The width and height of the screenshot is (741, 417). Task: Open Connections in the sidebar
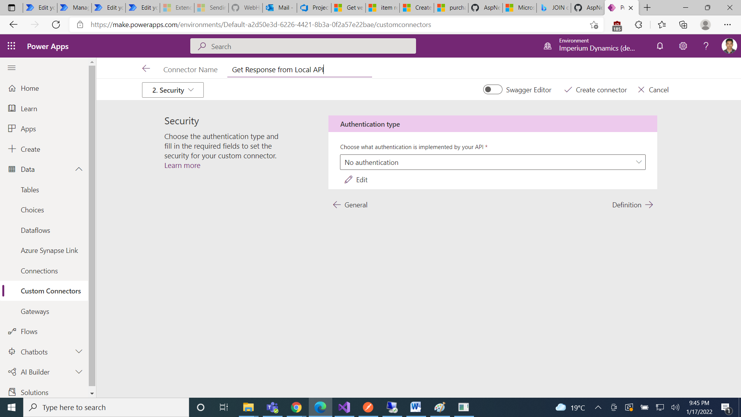coord(39,271)
